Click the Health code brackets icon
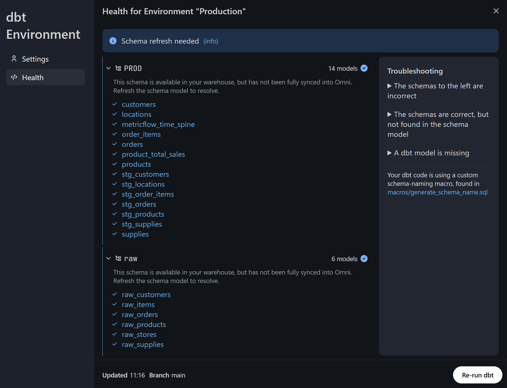This screenshot has height=388, width=507. [x=14, y=77]
